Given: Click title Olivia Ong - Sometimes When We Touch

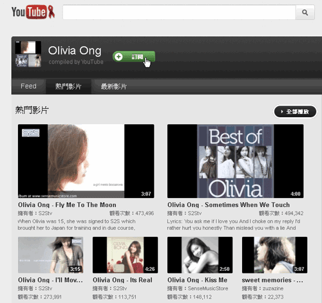Looking at the screenshot, I should tap(229, 205).
